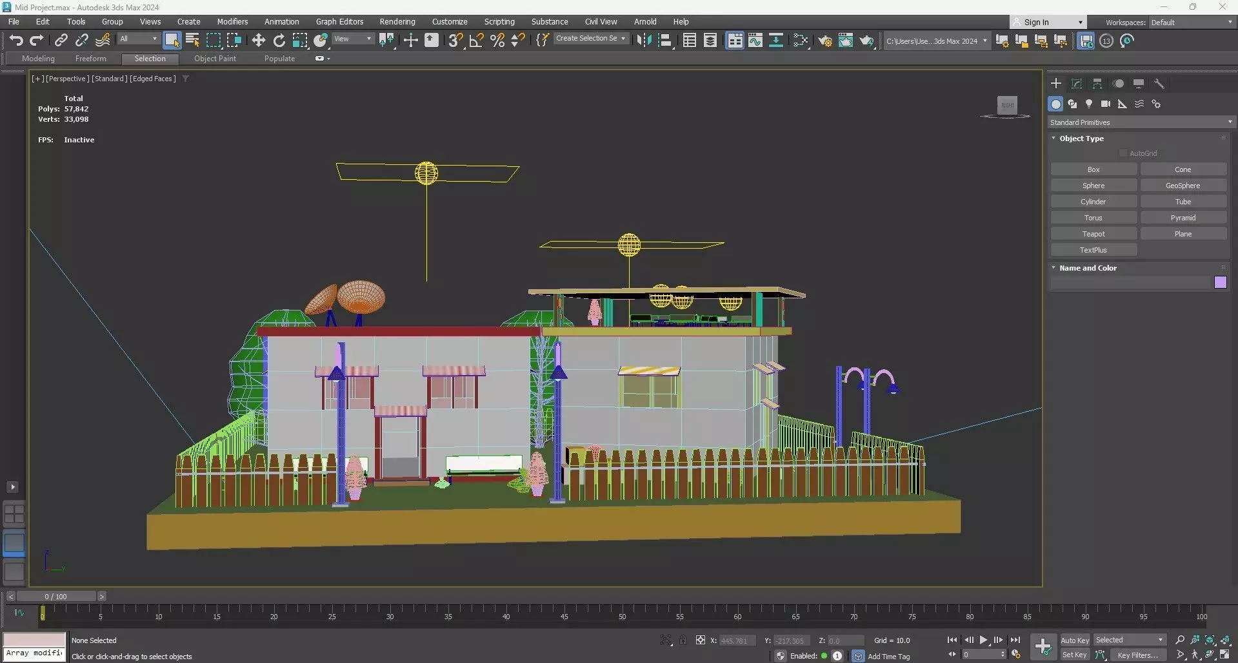Choose the Select and Rotate tool
The width and height of the screenshot is (1238, 663).
click(x=279, y=41)
